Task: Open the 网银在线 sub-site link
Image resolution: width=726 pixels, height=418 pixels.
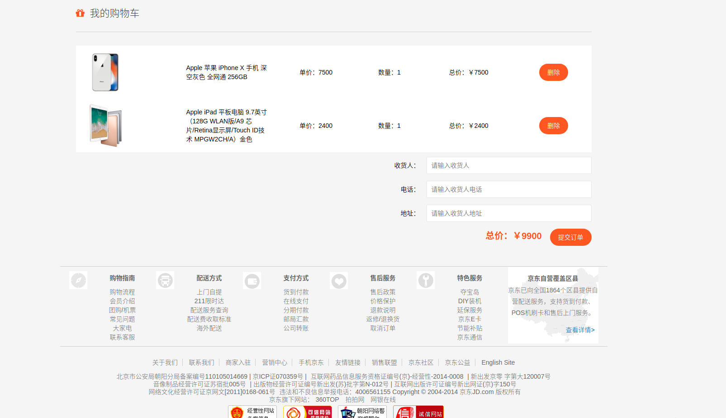Action: click(x=383, y=399)
